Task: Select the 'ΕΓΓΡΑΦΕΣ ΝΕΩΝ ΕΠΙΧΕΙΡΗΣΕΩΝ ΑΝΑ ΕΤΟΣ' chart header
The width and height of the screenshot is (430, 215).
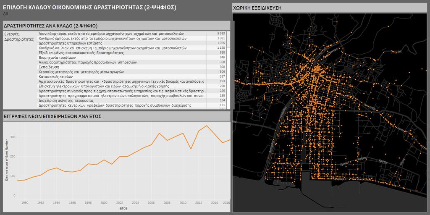Action: click(x=116, y=116)
